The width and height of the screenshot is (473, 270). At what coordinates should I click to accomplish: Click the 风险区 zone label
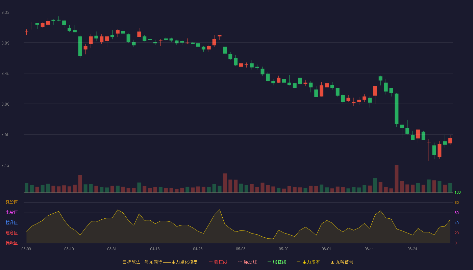coord(11,202)
